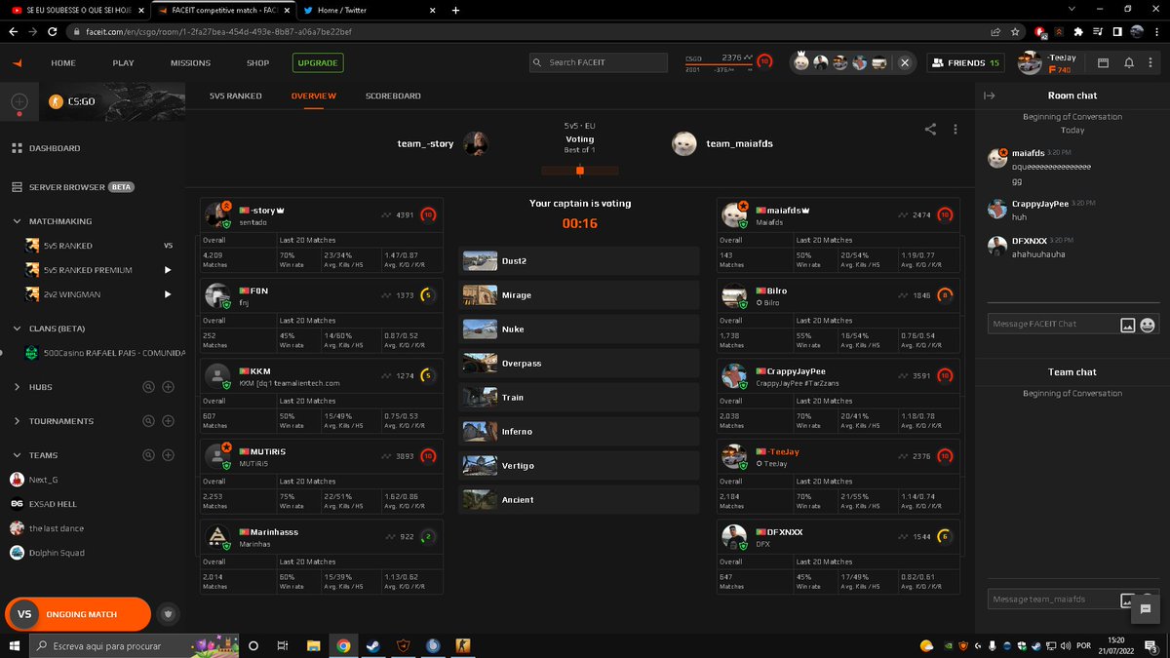Click the Server Browser icon
1170x658 pixels.
18,186
